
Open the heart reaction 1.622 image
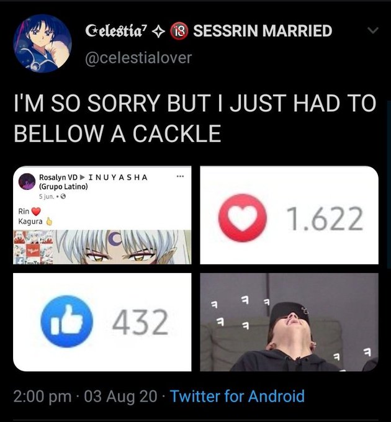click(x=289, y=215)
